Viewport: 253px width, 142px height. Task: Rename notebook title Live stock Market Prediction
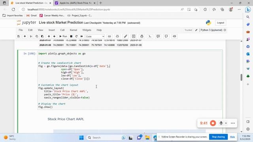pyautogui.click(x=61, y=22)
